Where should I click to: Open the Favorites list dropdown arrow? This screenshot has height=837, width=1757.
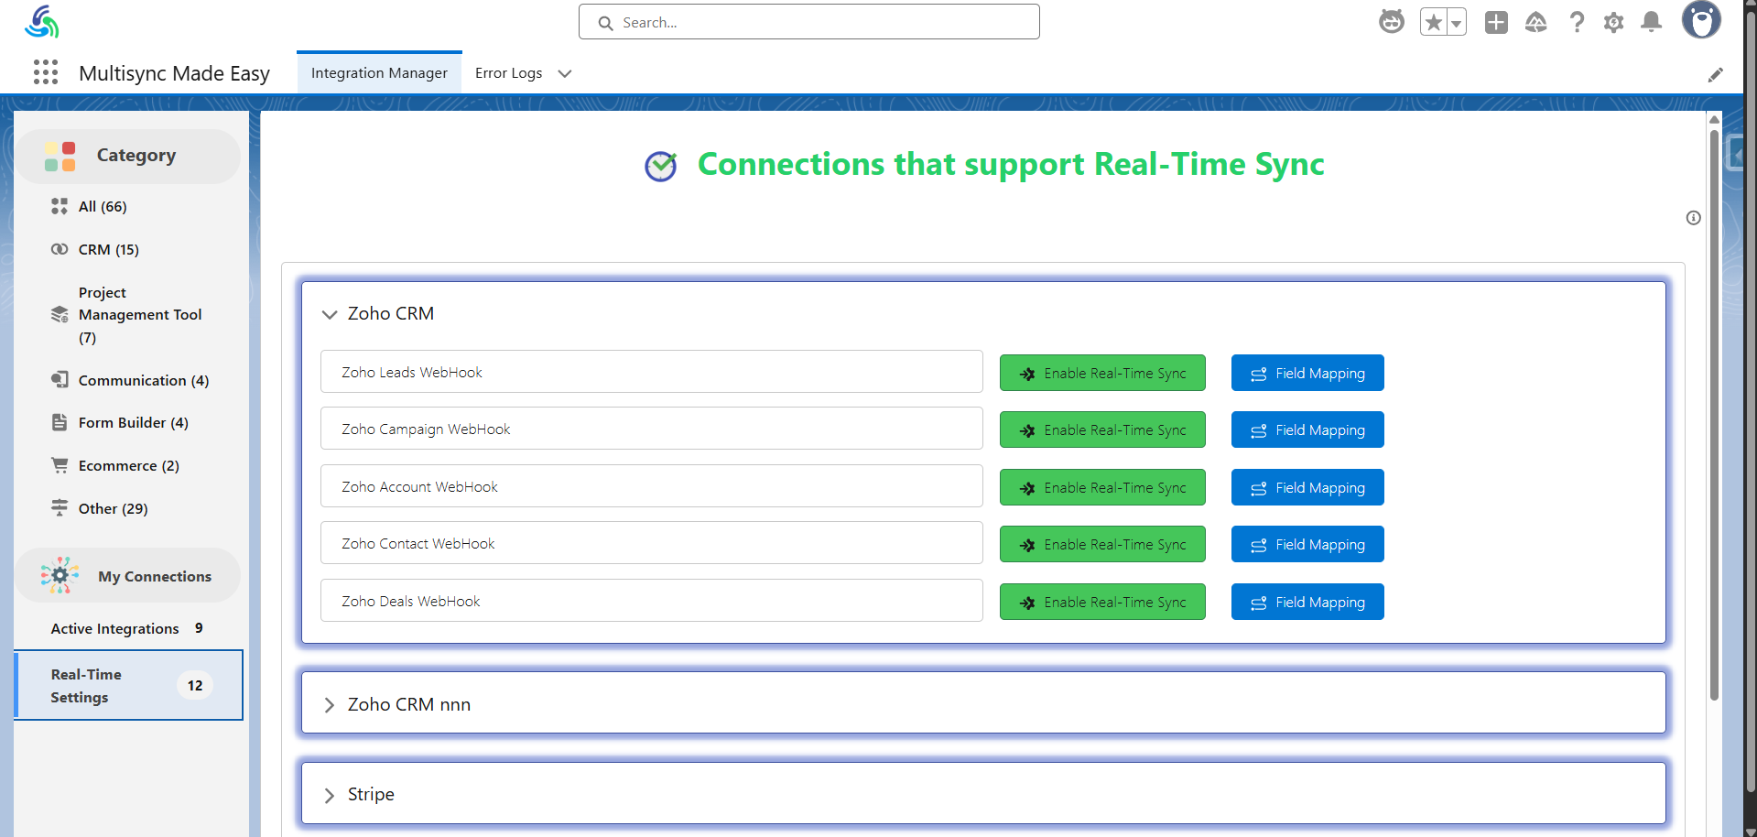(x=1456, y=22)
